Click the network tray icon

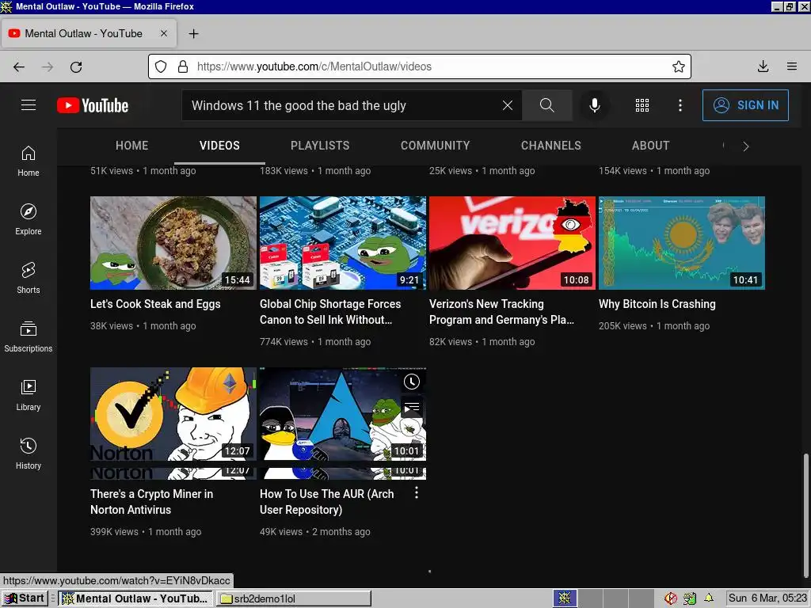coord(690,598)
